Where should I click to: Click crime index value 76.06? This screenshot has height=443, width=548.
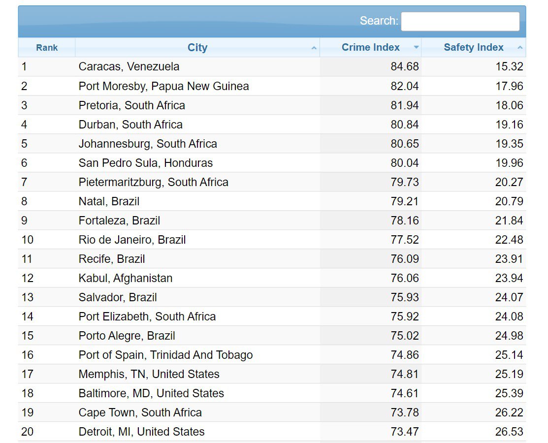(x=404, y=278)
